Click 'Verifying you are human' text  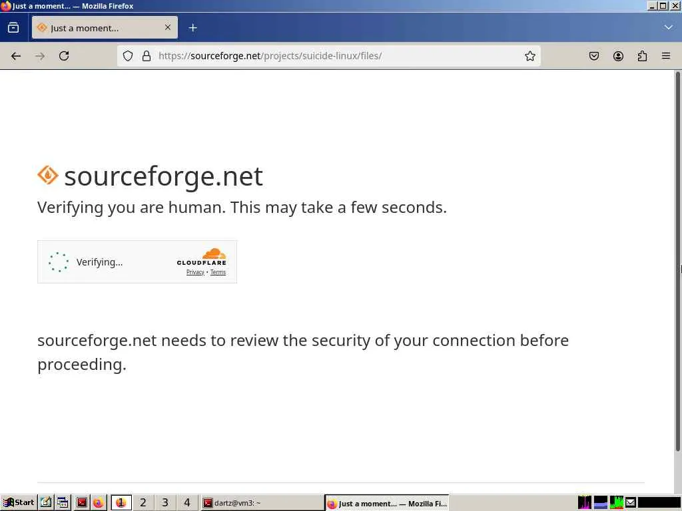coord(242,208)
